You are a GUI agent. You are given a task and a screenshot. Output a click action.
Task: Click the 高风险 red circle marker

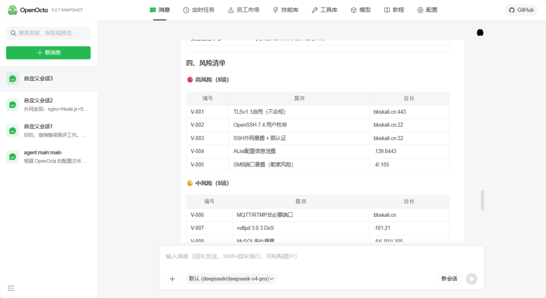tap(190, 80)
